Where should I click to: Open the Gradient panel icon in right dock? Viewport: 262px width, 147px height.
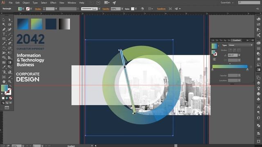point(258,70)
